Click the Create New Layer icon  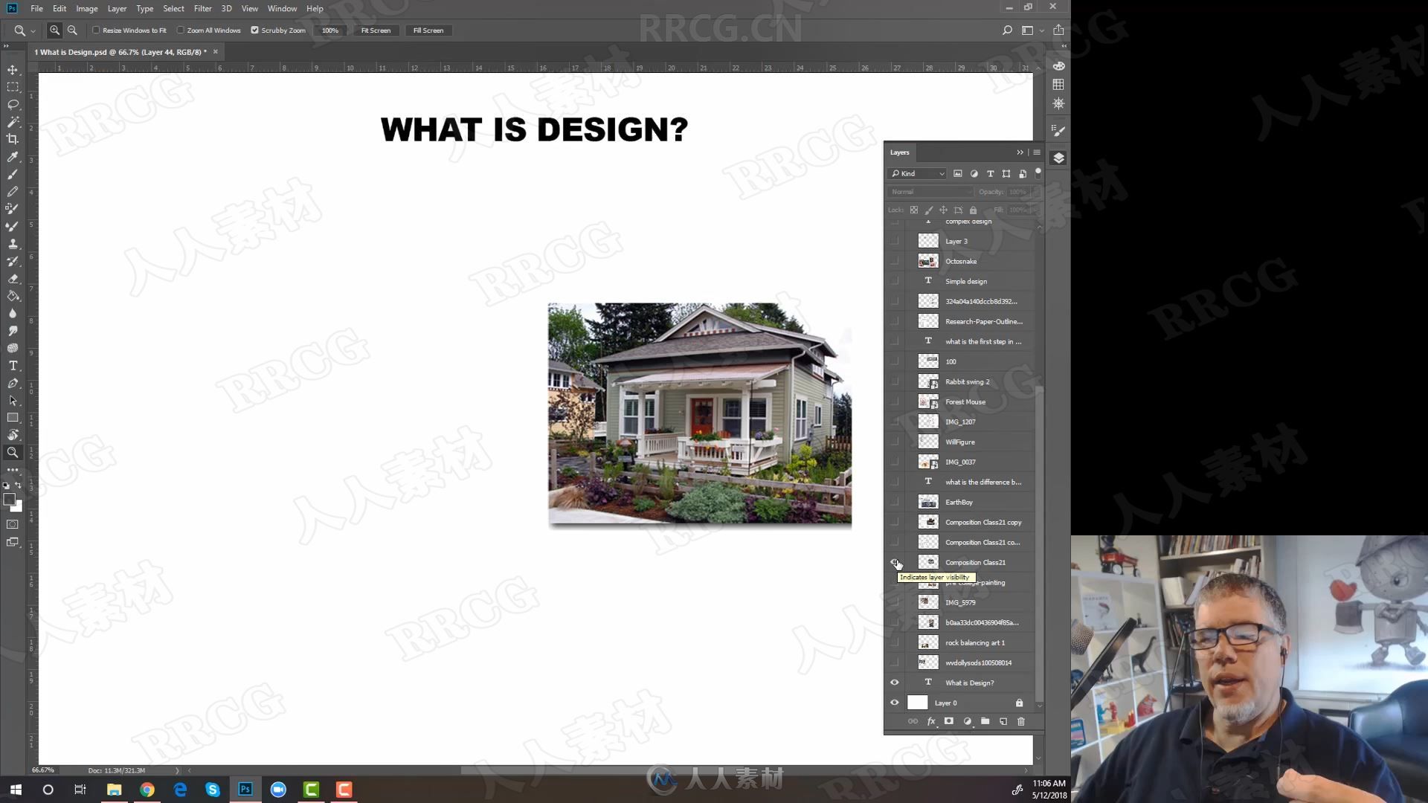coord(1003,722)
